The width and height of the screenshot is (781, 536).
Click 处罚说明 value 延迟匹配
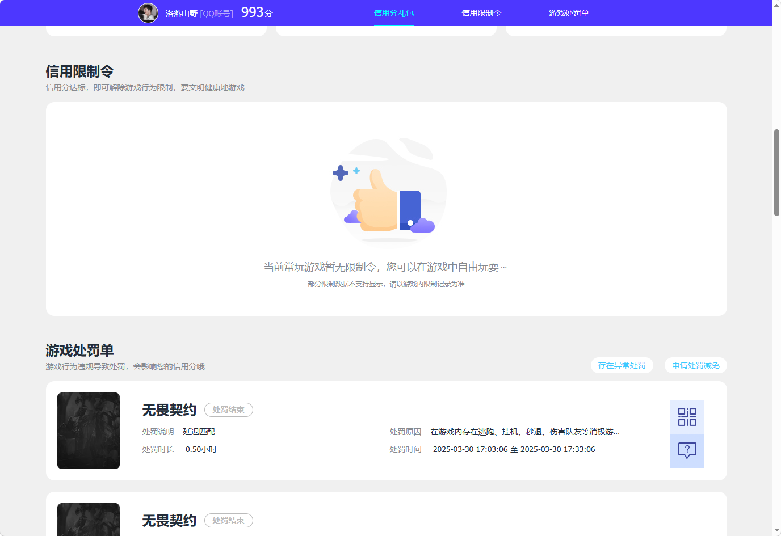(x=199, y=432)
